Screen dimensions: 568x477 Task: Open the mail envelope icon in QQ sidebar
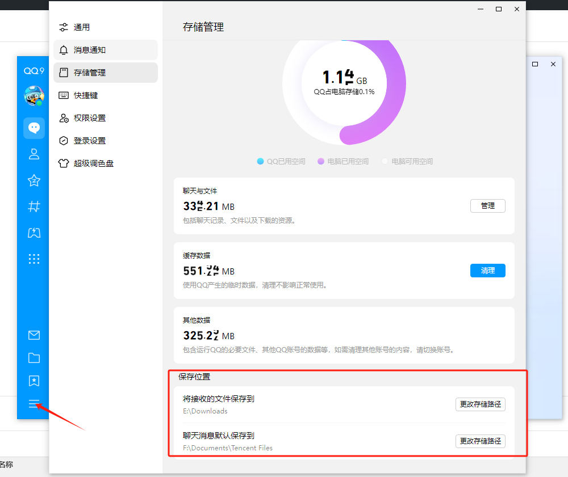click(x=34, y=335)
